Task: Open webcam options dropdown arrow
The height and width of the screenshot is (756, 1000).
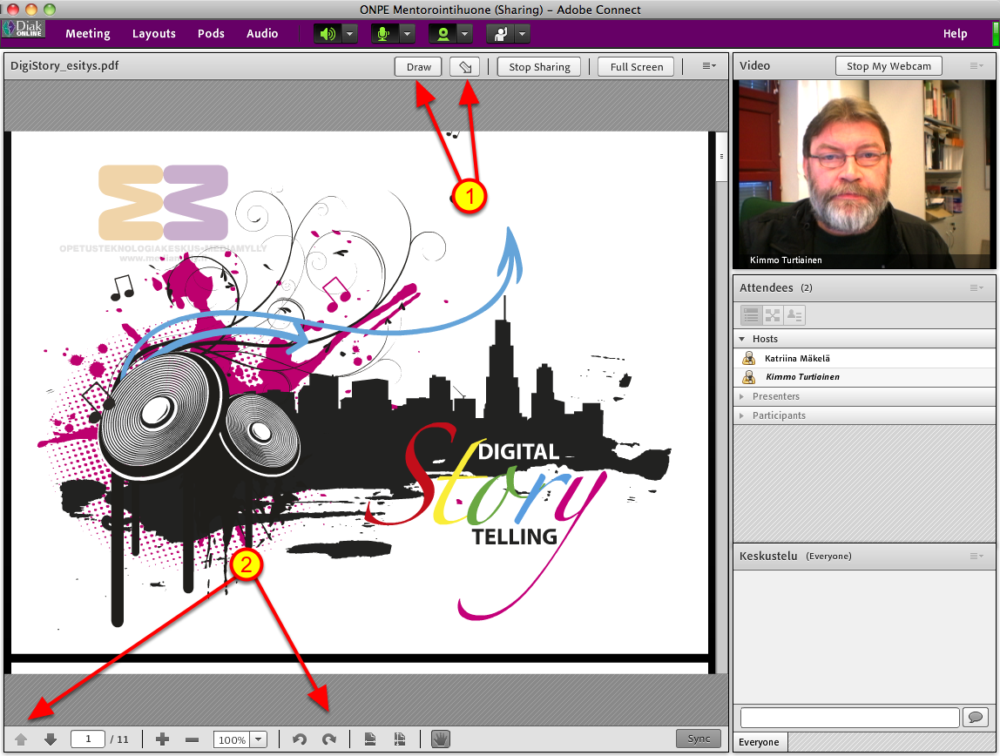Action: pyautogui.click(x=465, y=34)
